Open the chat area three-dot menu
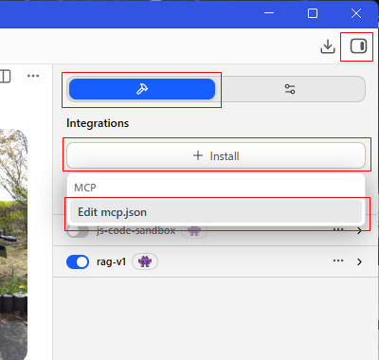 [33, 76]
